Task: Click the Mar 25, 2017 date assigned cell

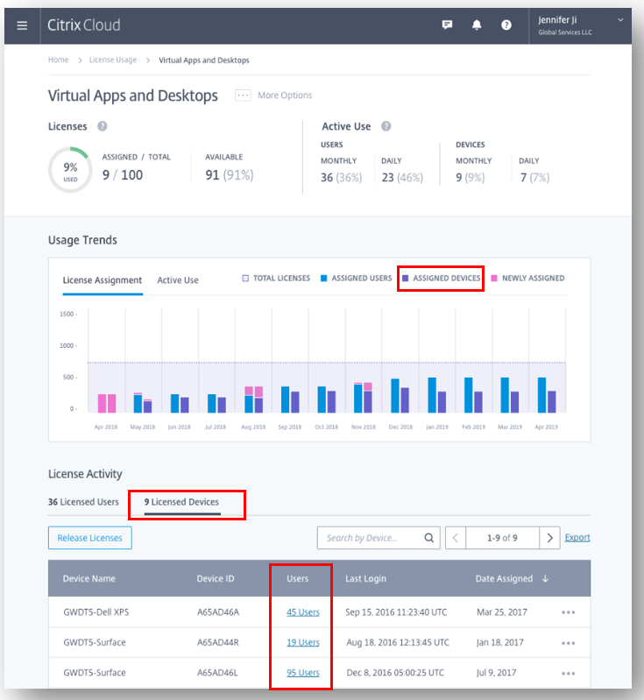Action: (x=501, y=612)
